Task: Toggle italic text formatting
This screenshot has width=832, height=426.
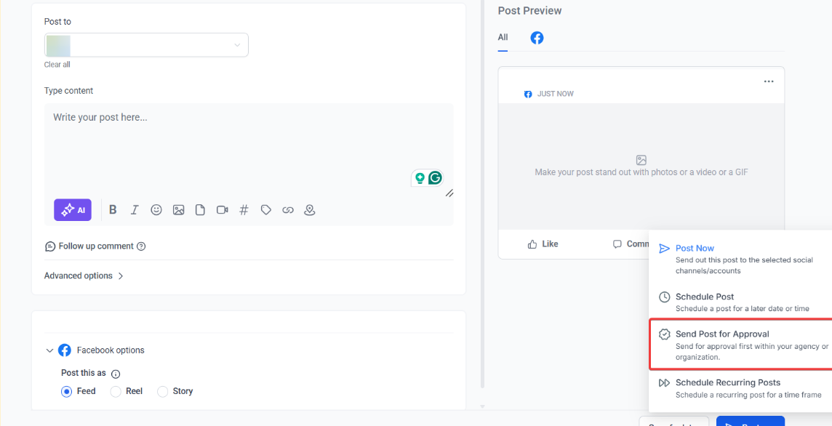Action: coord(135,210)
